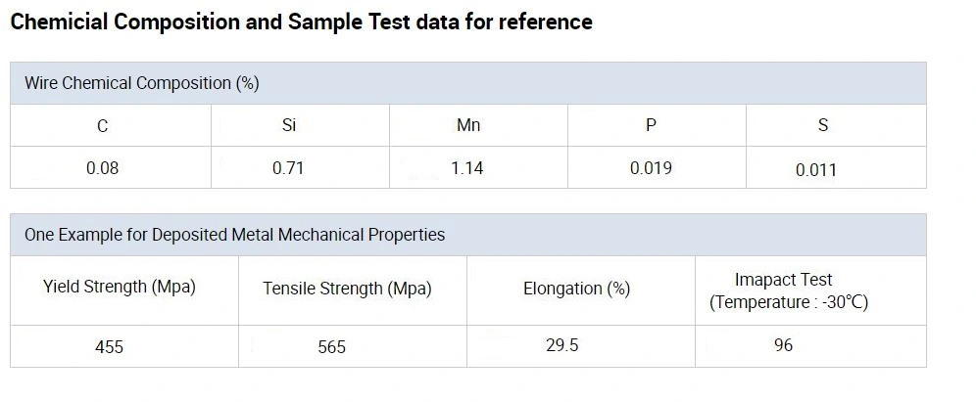976x402 pixels.
Task: Click the yield strength value 455
Action: [109, 346]
